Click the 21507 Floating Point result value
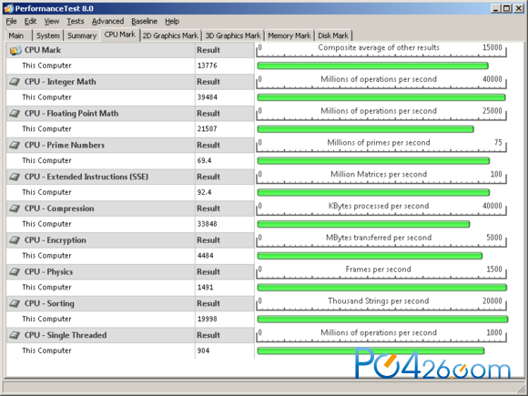The width and height of the screenshot is (528, 396). (x=207, y=129)
